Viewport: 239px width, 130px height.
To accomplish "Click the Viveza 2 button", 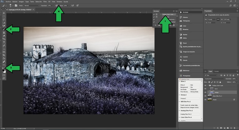I will [x=190, y=99].
